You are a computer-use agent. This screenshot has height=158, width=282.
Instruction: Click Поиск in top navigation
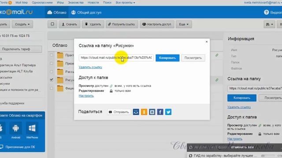pos(107,3)
